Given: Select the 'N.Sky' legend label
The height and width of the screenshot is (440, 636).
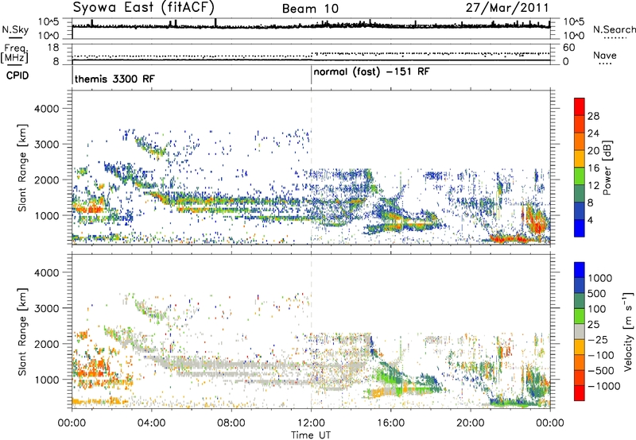Looking at the screenshot, I should coord(15,29).
